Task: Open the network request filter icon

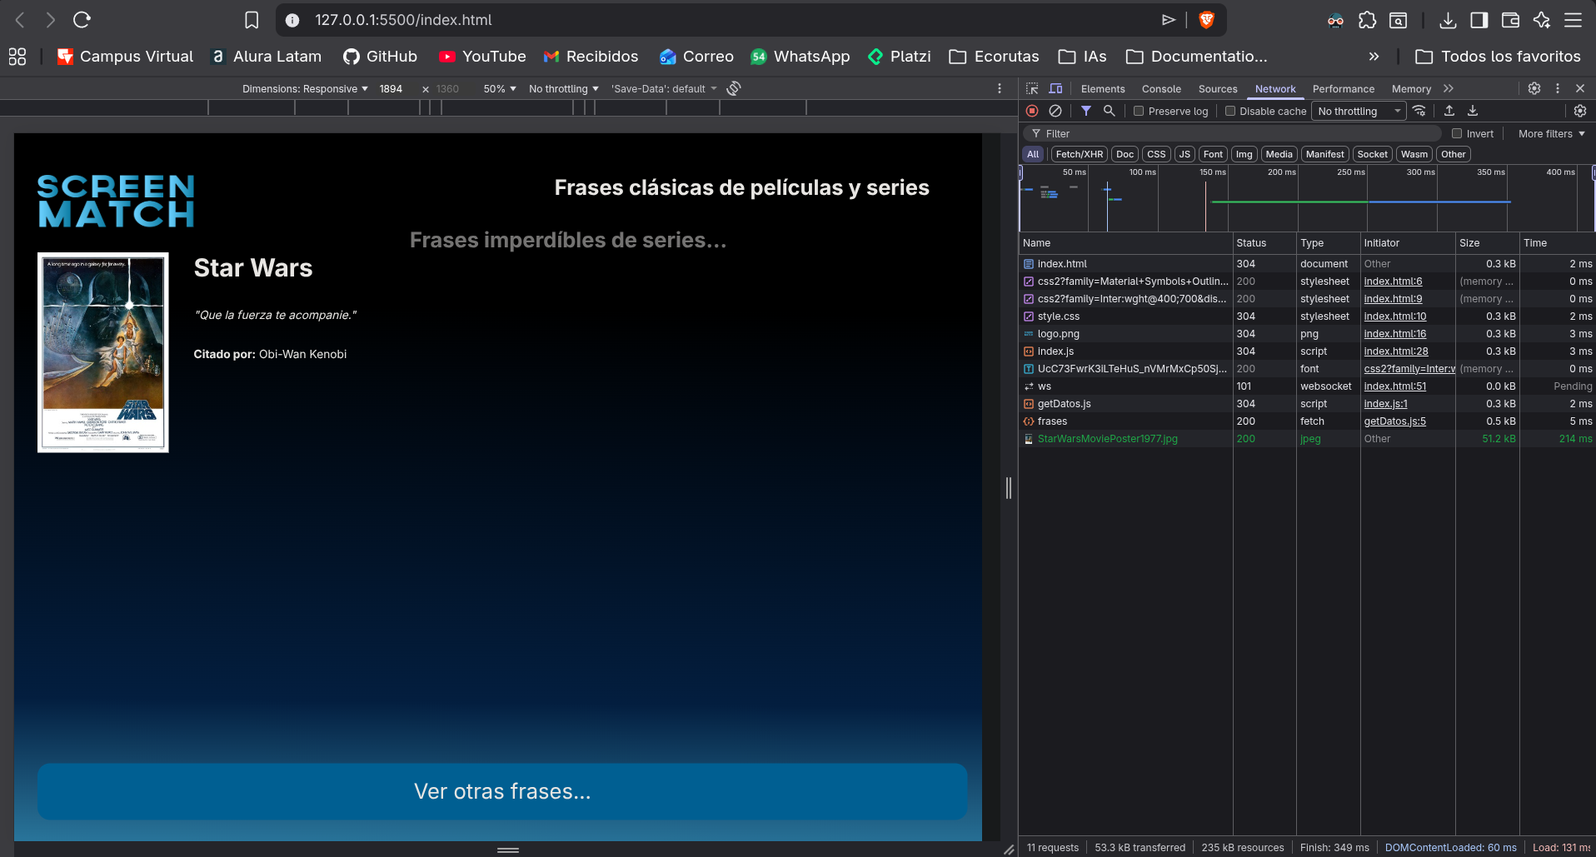Action: [x=1085, y=111]
